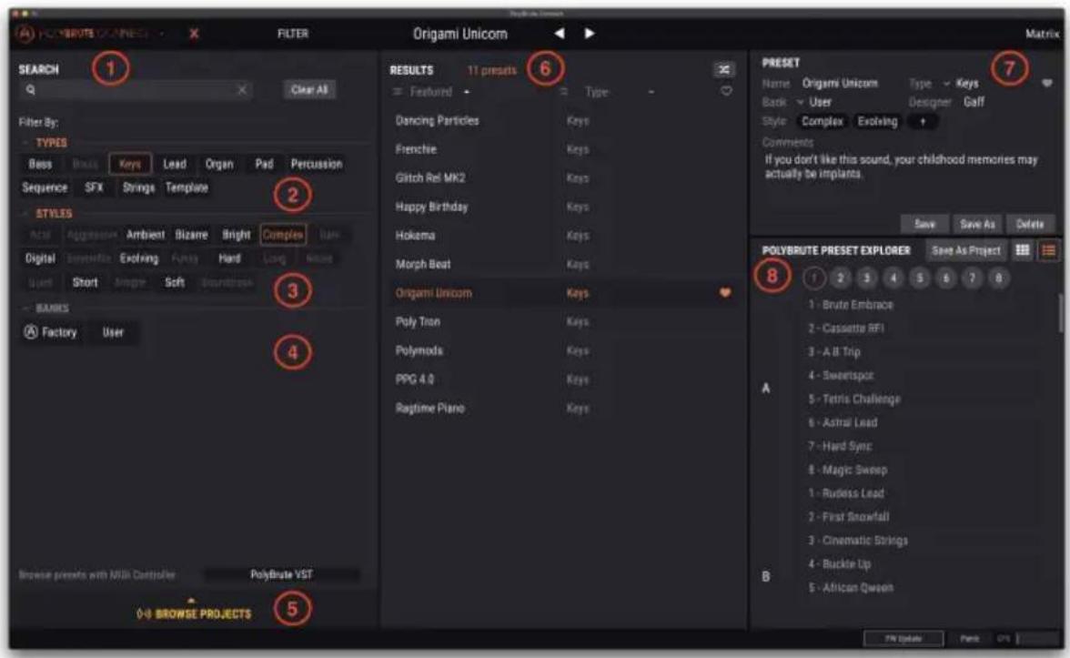Click the Panic button in status bar
The width and height of the screenshot is (1070, 658).
coord(969,638)
